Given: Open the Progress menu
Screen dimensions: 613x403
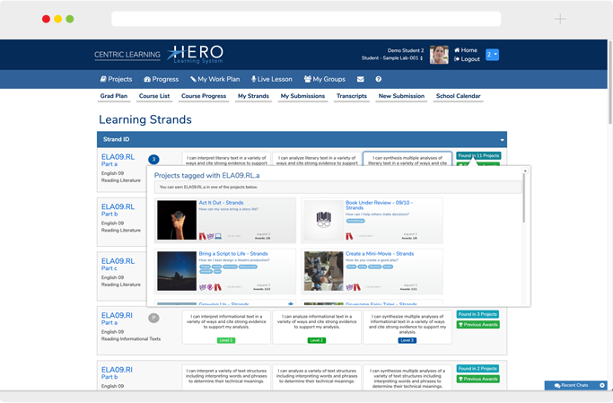Looking at the screenshot, I should (x=161, y=79).
